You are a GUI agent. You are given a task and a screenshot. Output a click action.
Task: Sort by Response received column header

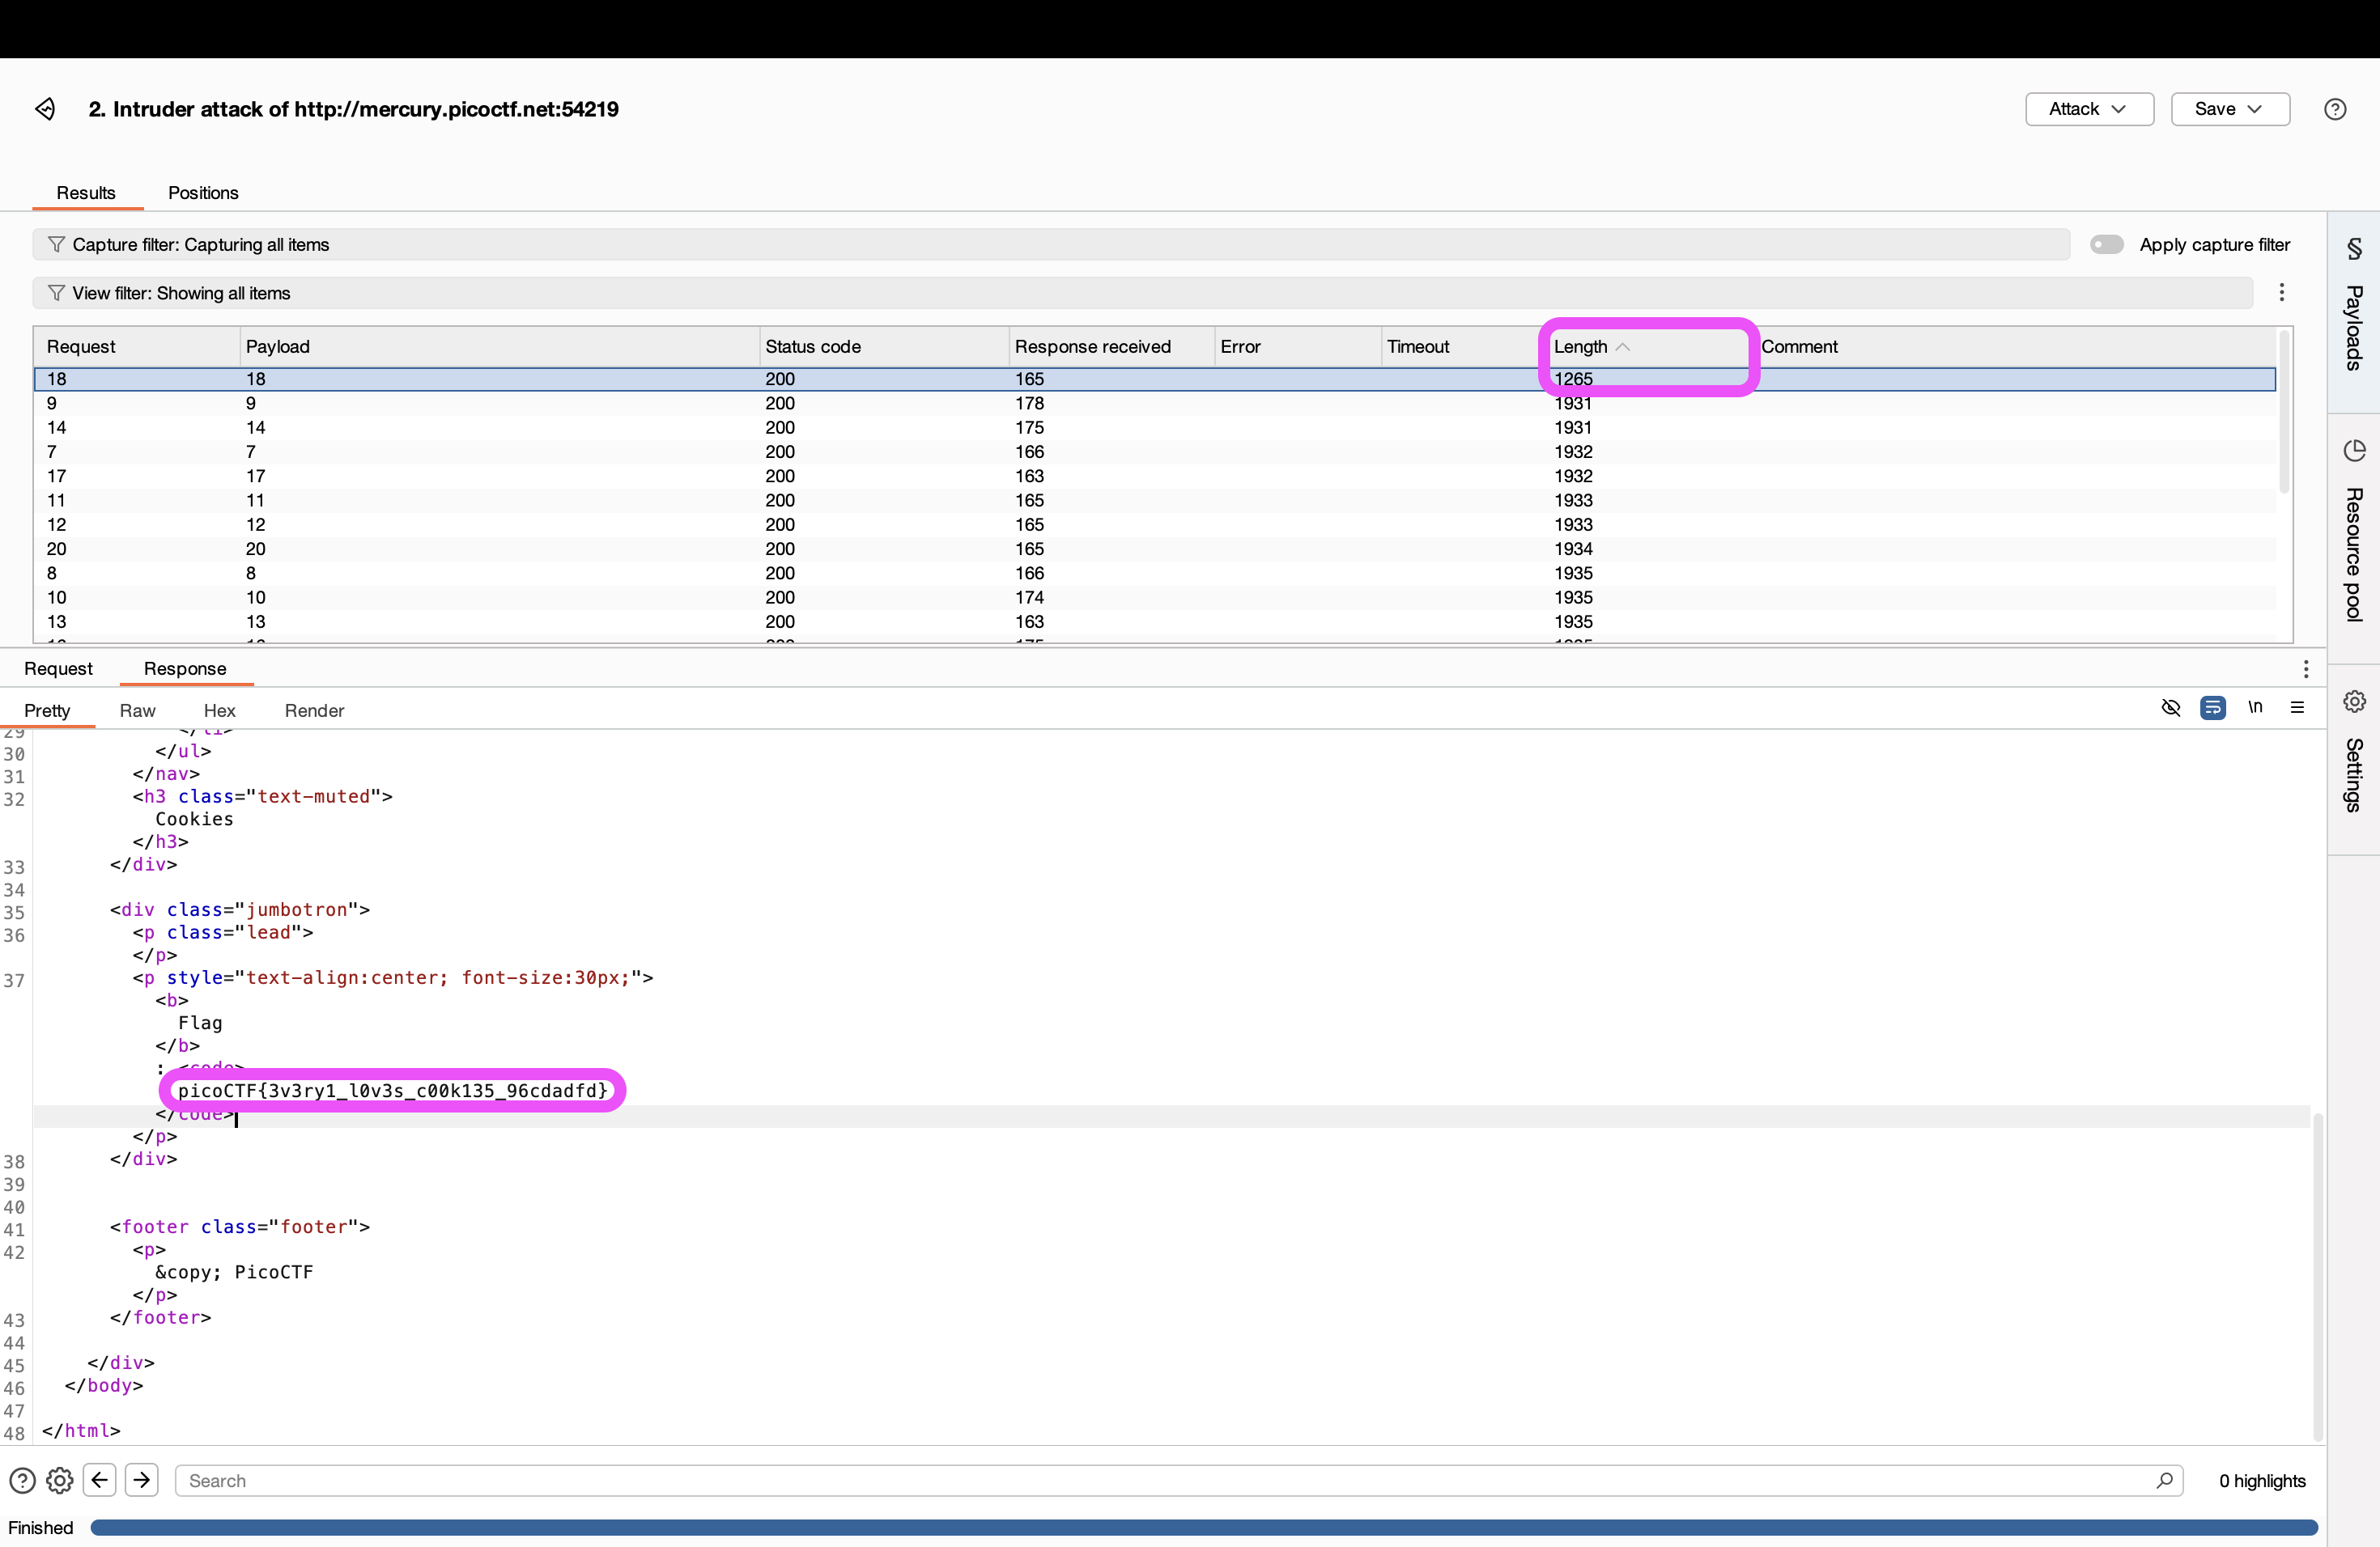click(1111, 347)
